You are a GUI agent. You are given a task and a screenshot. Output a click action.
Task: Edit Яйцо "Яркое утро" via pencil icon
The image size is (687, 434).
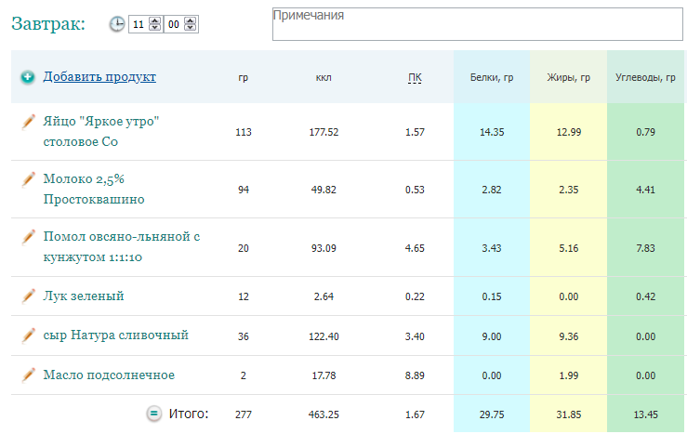(29, 122)
